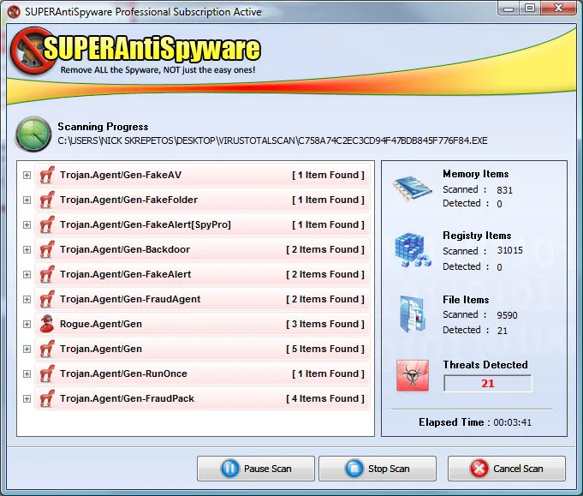Pause the running scan
The image size is (583, 496).
coord(256,469)
